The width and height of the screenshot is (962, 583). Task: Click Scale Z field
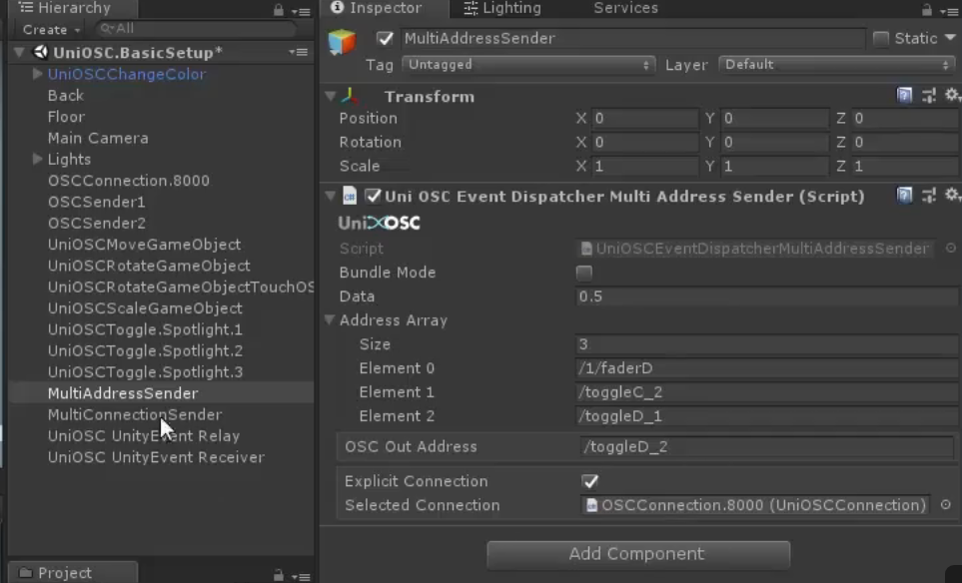(x=906, y=166)
